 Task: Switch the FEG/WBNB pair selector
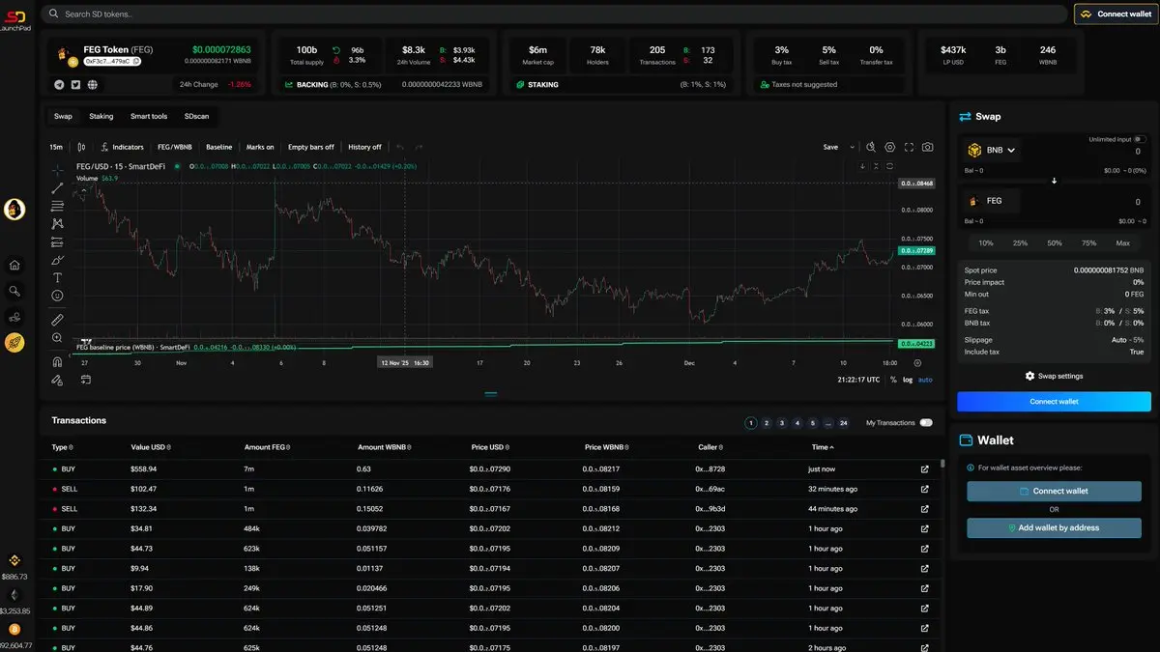(175, 147)
